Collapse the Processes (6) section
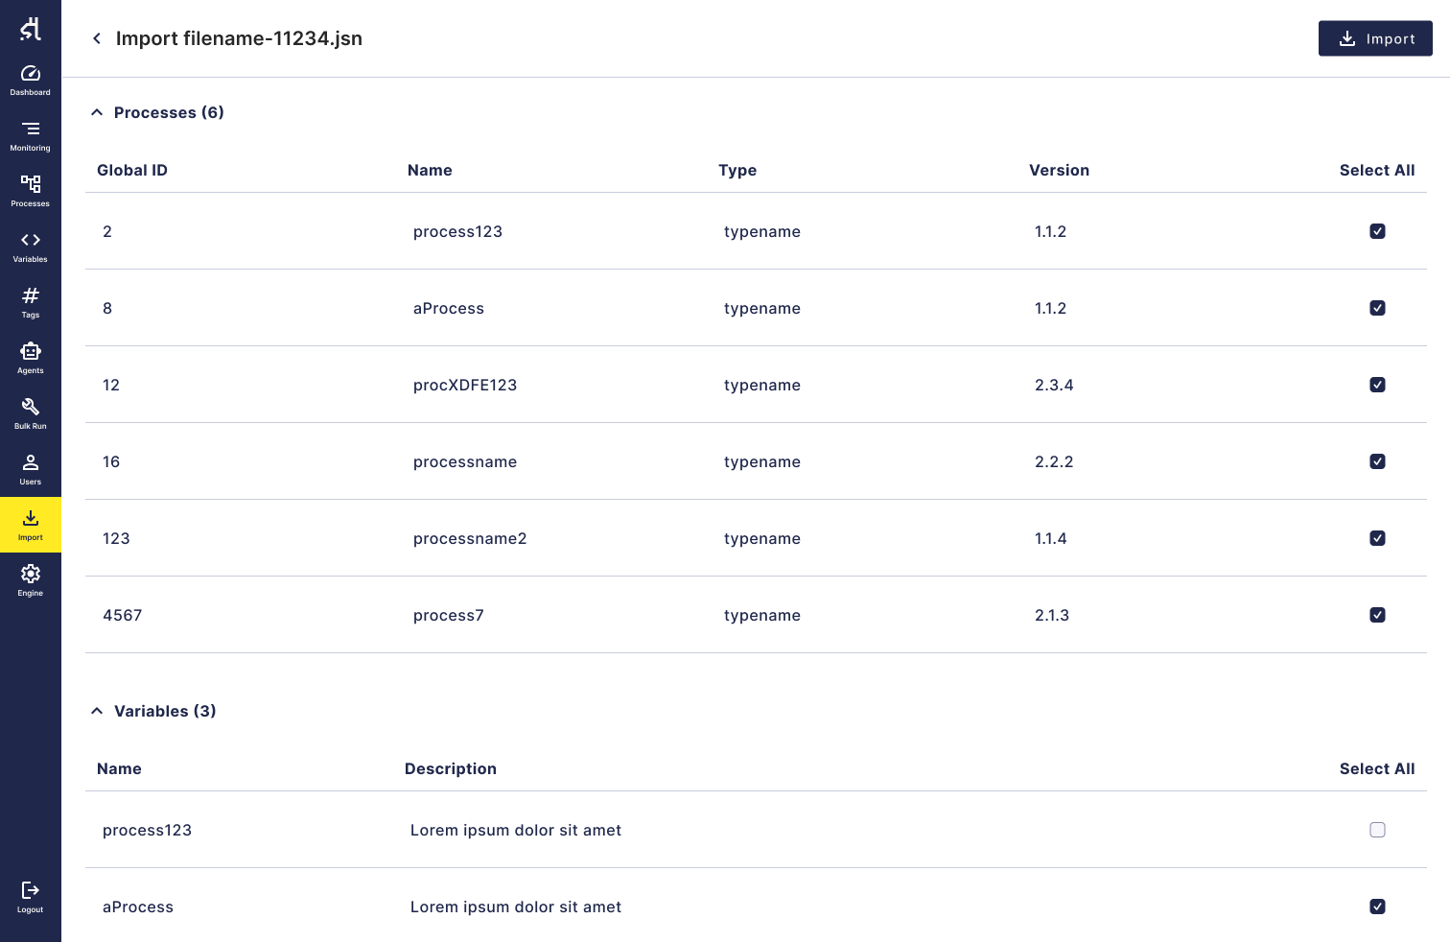Image resolution: width=1450 pixels, height=942 pixels. click(x=97, y=112)
